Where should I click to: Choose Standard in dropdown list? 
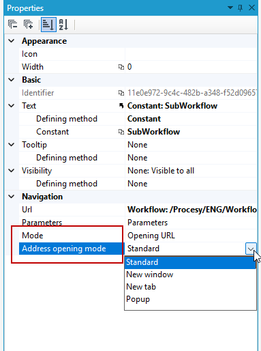[190, 262]
